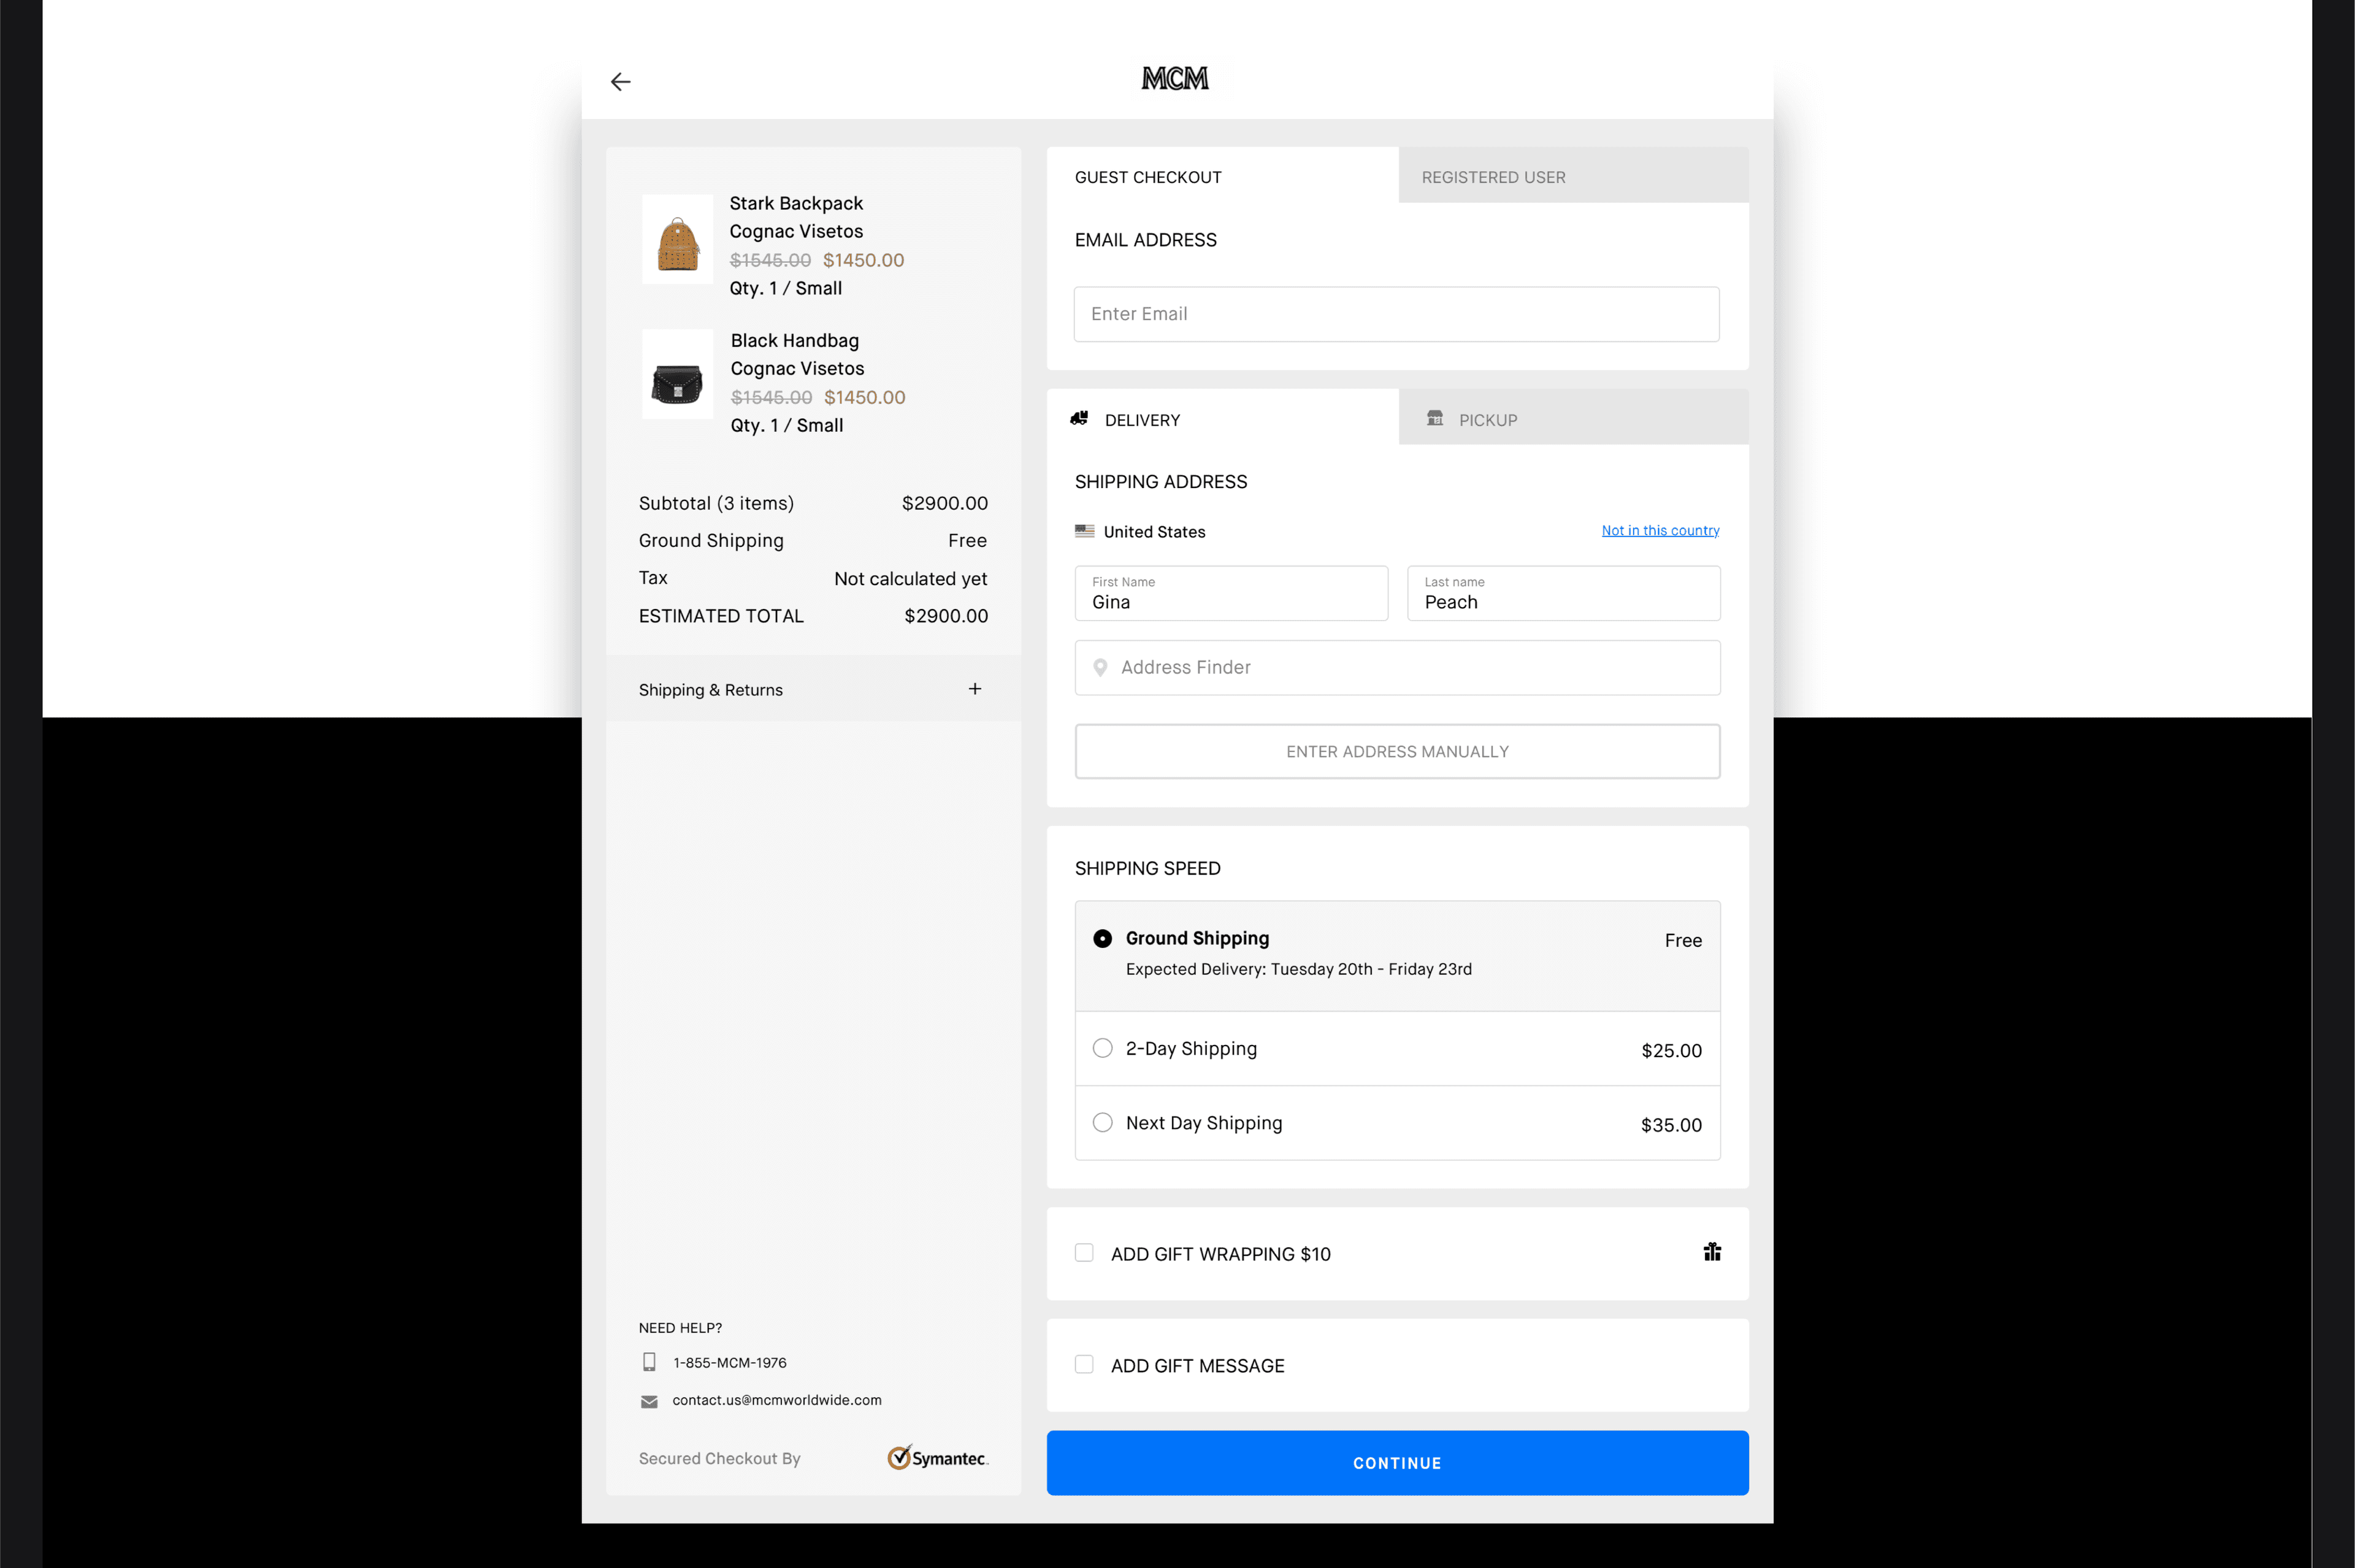
Task: Focus the Last name field
Action: pyautogui.click(x=1563, y=593)
